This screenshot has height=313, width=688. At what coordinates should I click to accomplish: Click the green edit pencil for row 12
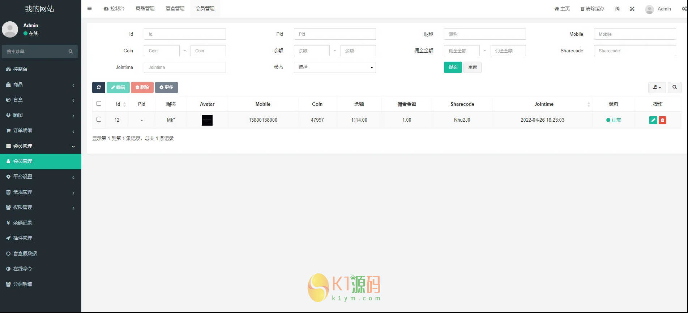[653, 120]
